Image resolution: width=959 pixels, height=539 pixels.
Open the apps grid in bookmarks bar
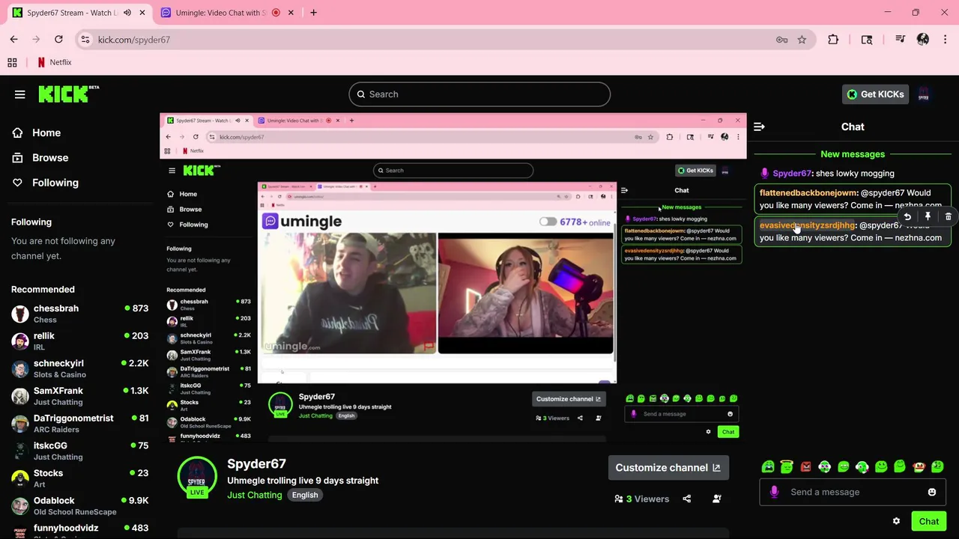[x=12, y=62]
